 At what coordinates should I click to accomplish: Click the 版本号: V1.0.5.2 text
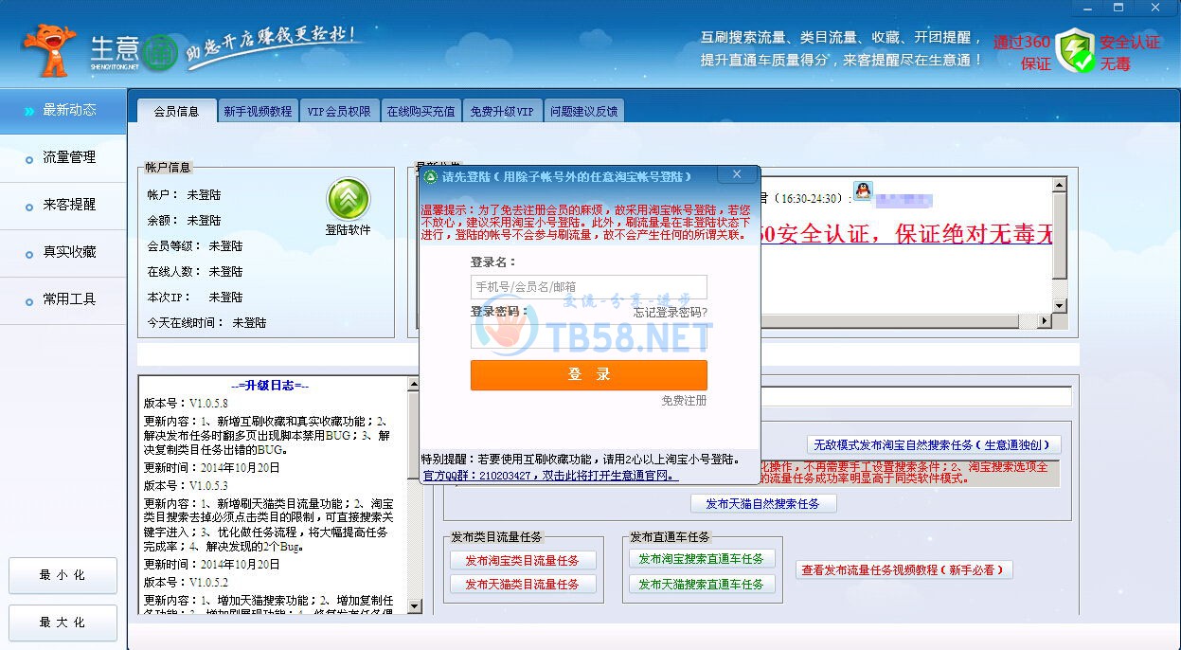point(186,583)
